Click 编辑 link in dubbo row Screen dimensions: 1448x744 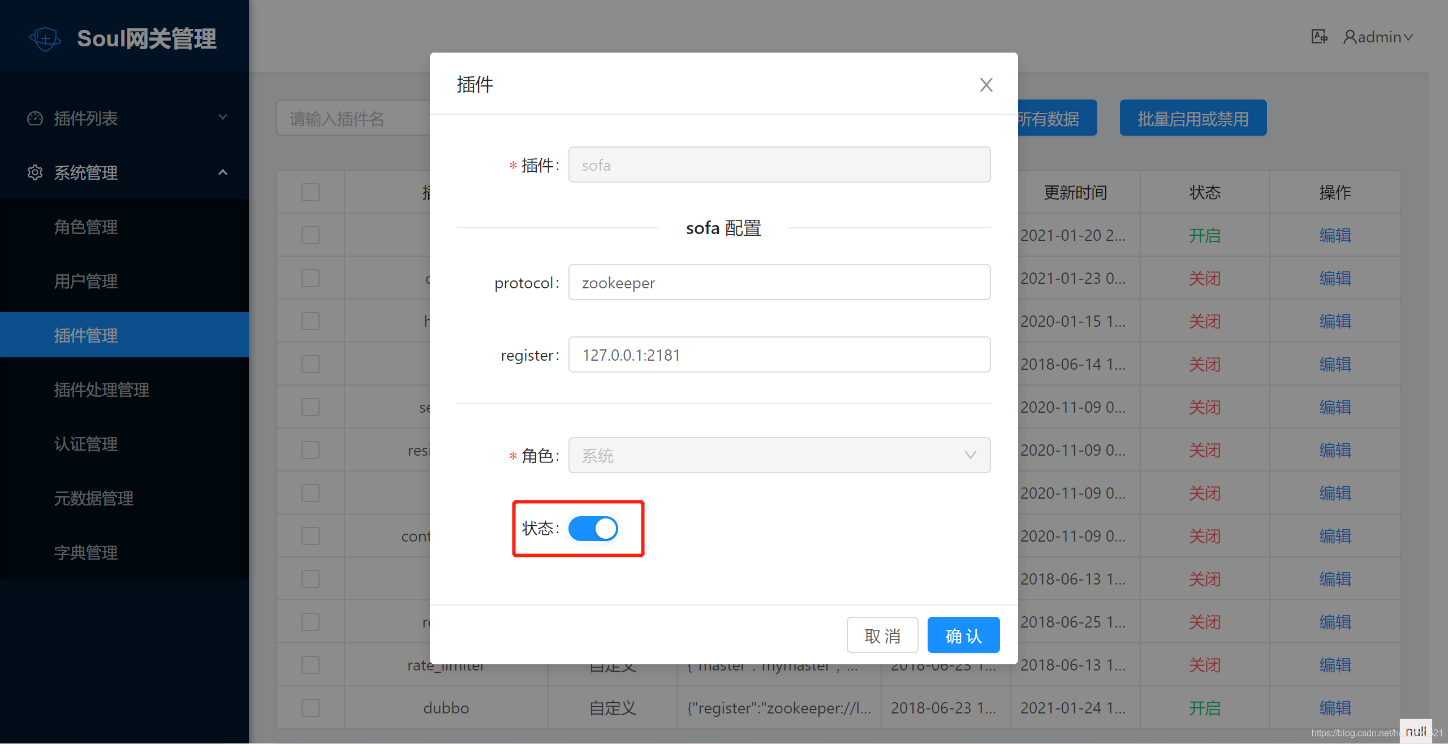tap(1335, 708)
